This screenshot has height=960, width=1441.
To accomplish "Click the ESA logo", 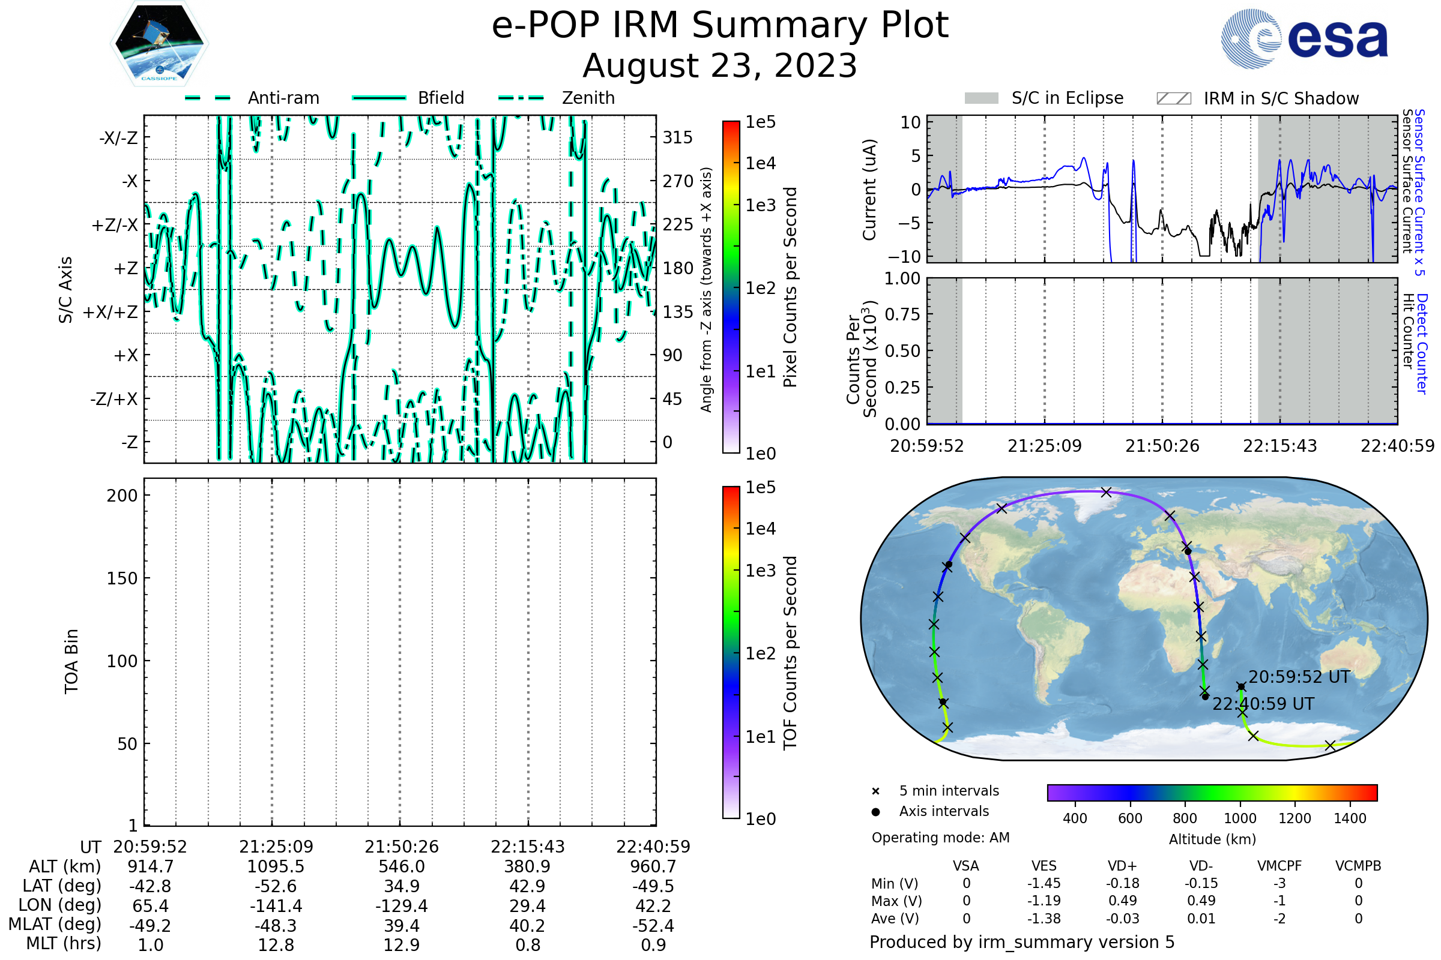I will click(x=1304, y=38).
